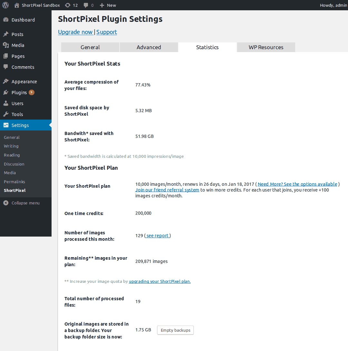The width and height of the screenshot is (348, 351).
Task: Click the orange Plugins update badge 9
Action: pyautogui.click(x=32, y=92)
